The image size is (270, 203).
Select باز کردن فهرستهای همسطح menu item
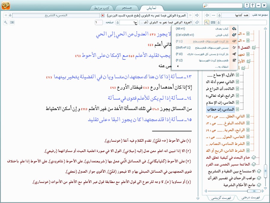pos(205,41)
